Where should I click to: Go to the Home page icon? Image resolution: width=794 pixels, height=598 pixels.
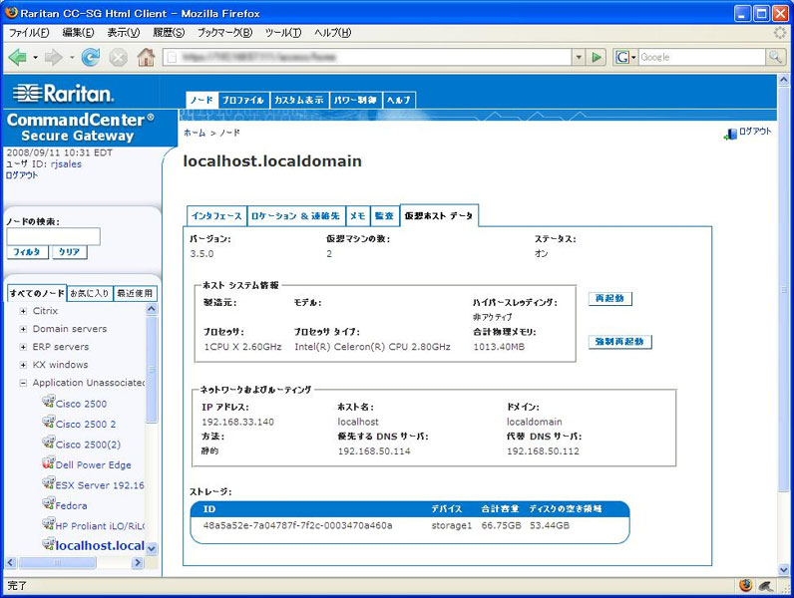[x=147, y=57]
